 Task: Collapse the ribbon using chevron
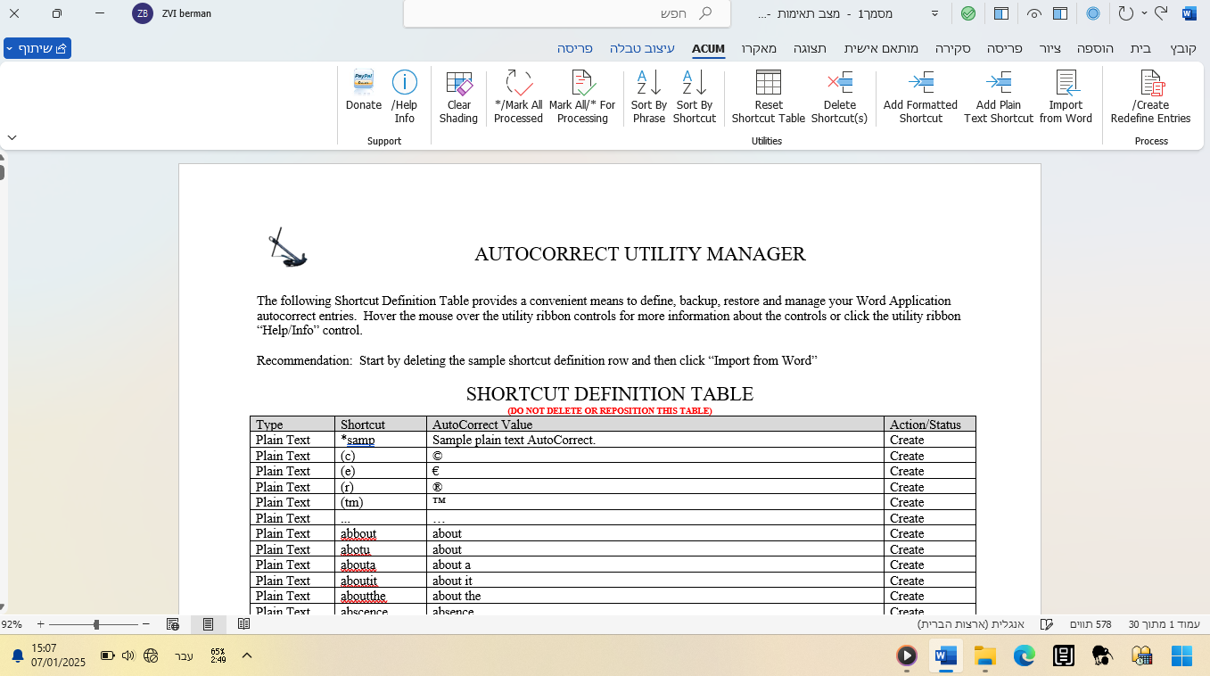12,137
